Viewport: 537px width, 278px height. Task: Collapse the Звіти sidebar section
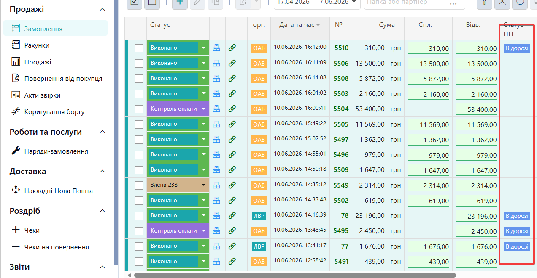[103, 267]
